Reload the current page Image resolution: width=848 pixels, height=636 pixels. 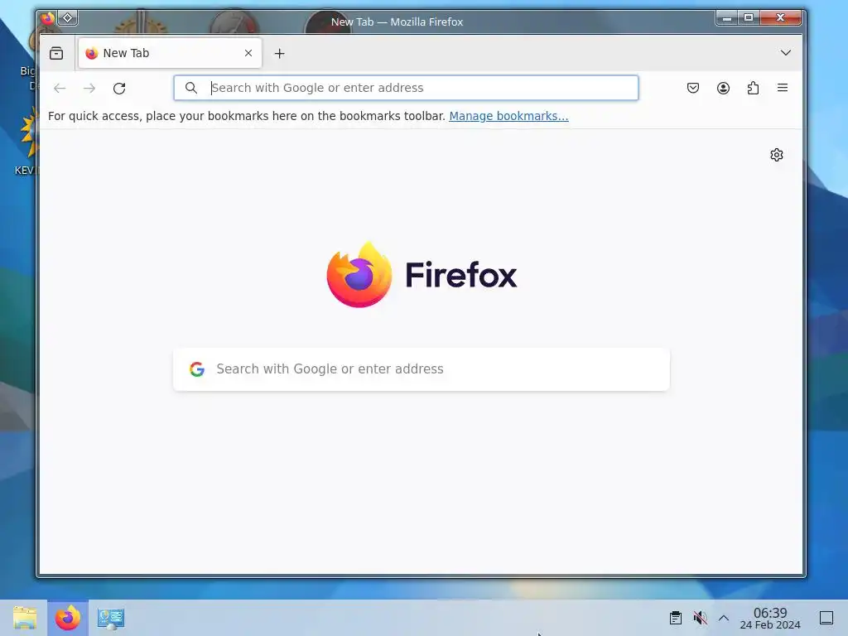pos(119,88)
